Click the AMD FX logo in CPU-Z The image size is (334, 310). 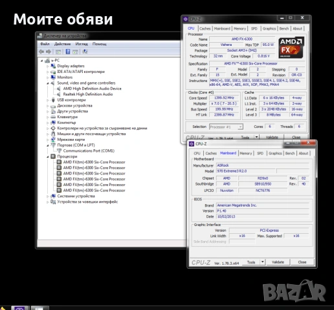(291, 48)
